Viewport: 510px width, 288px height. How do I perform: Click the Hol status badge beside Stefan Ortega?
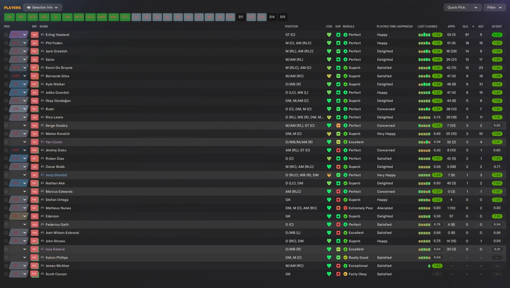[x=35, y=200]
